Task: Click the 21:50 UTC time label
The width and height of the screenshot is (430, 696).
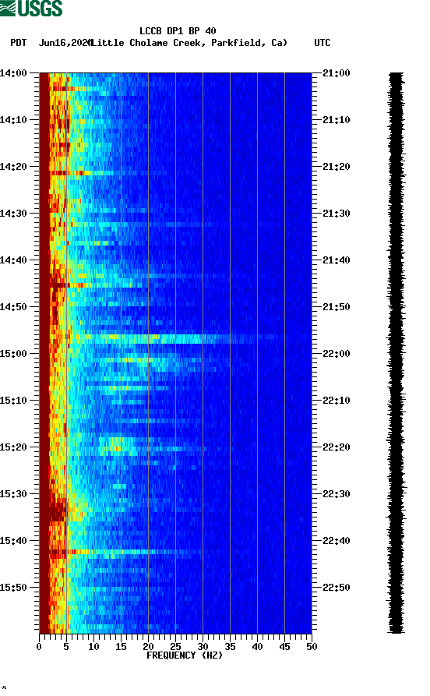Action: point(337,307)
